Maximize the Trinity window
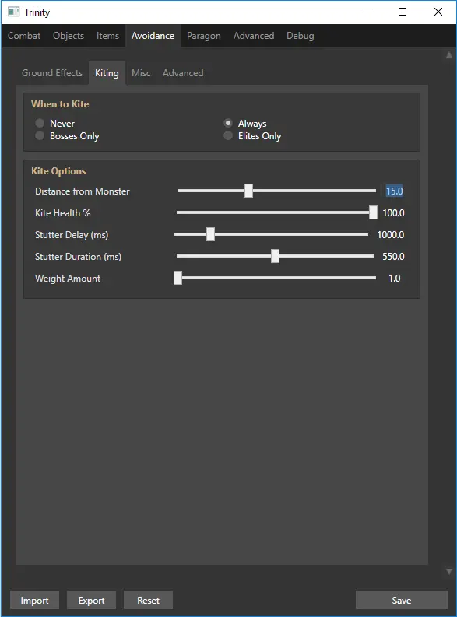 coord(403,12)
